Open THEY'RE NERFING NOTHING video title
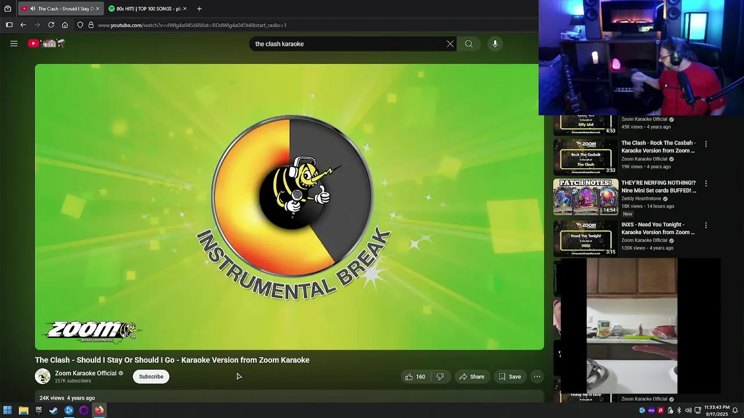 659,186
